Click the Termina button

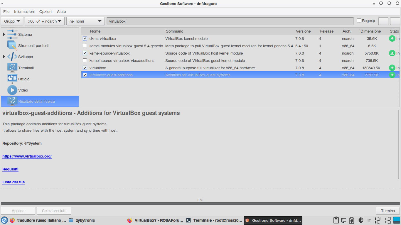pos(388,211)
